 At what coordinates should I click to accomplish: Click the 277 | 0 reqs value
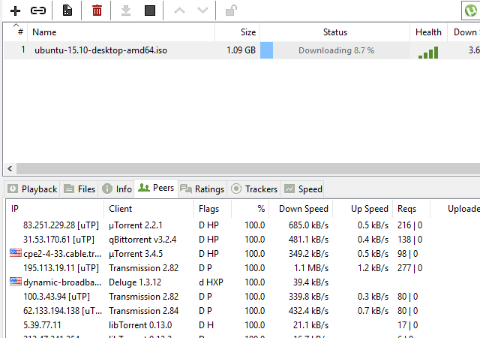click(x=410, y=267)
